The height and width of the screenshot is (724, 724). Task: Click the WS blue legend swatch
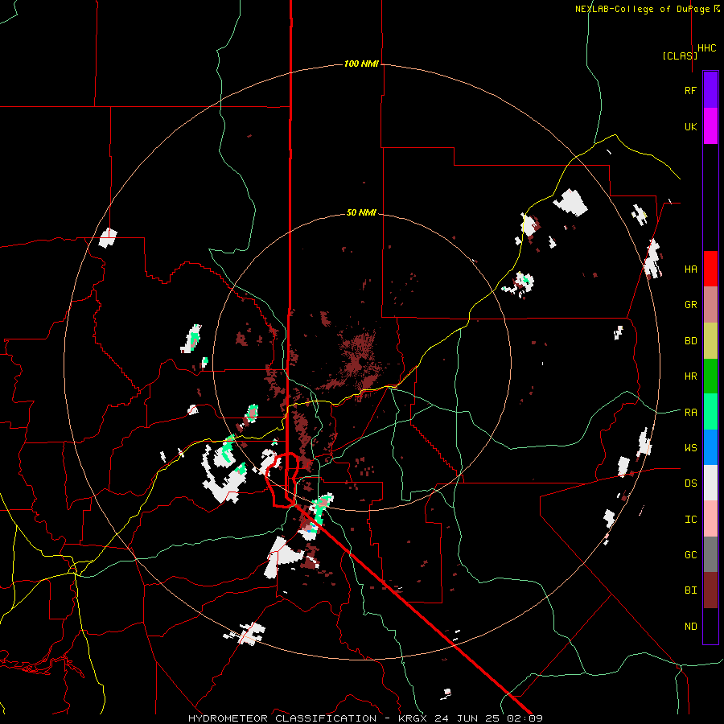click(710, 447)
